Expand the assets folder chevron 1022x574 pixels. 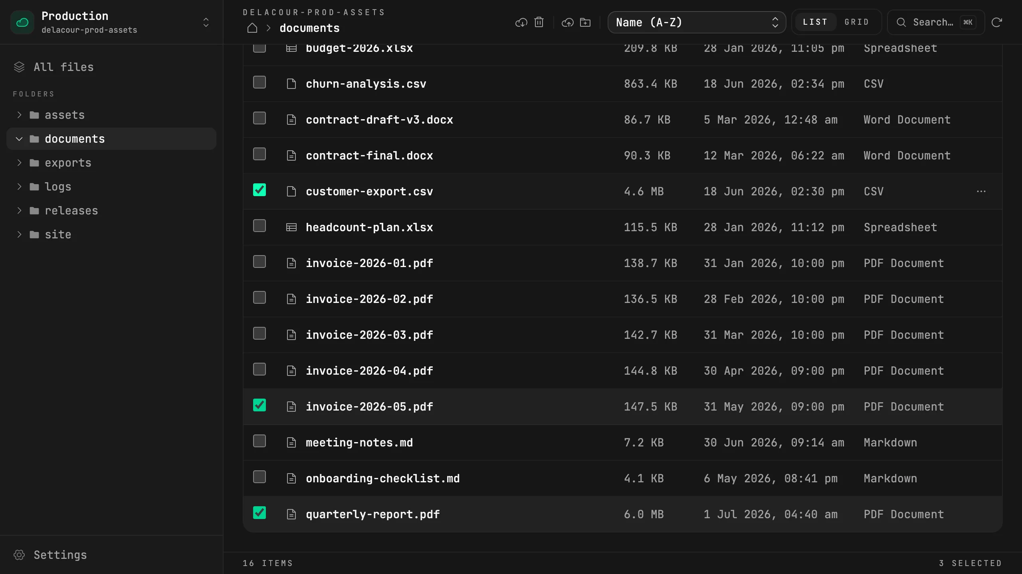pos(19,115)
